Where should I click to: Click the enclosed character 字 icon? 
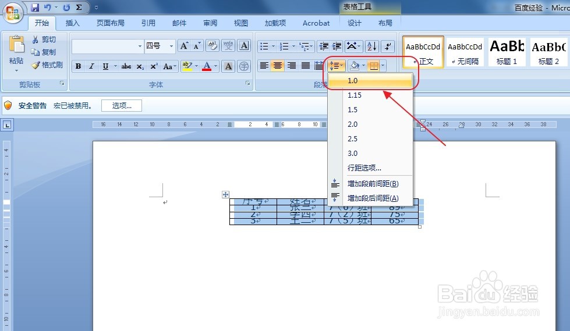tap(245, 66)
